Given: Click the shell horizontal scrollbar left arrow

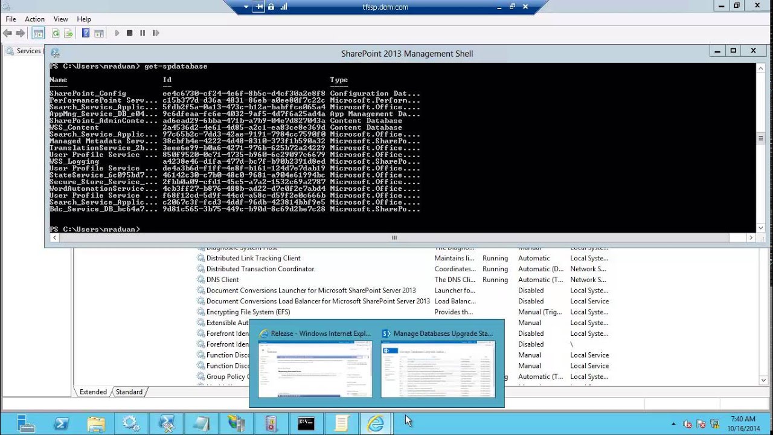Looking at the screenshot, I should coord(55,237).
